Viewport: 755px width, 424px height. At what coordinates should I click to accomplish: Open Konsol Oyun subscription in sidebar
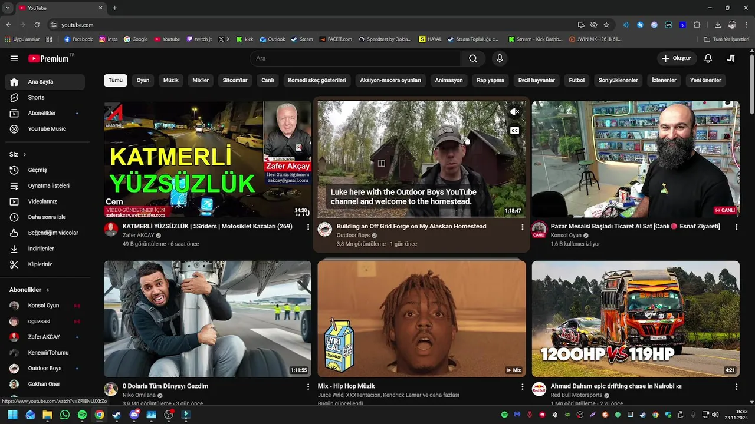[45, 306]
